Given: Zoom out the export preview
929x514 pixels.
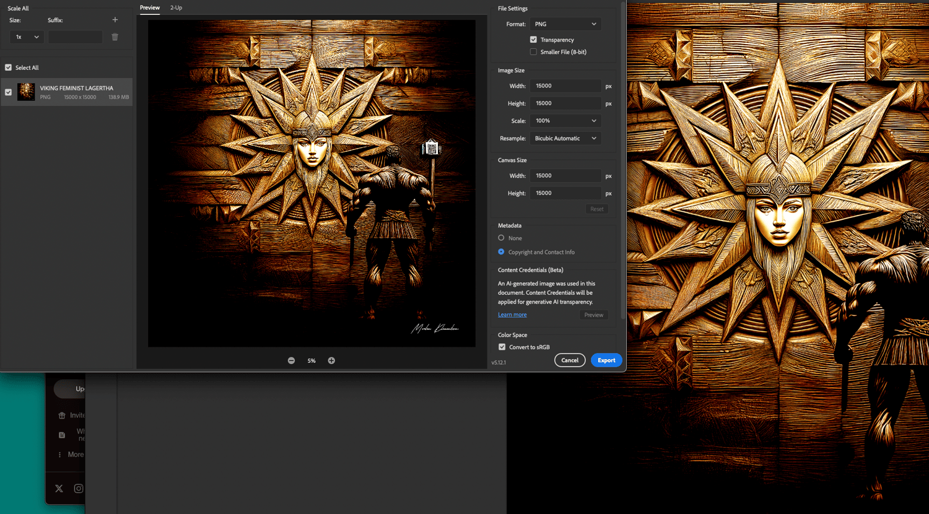Looking at the screenshot, I should tap(291, 360).
